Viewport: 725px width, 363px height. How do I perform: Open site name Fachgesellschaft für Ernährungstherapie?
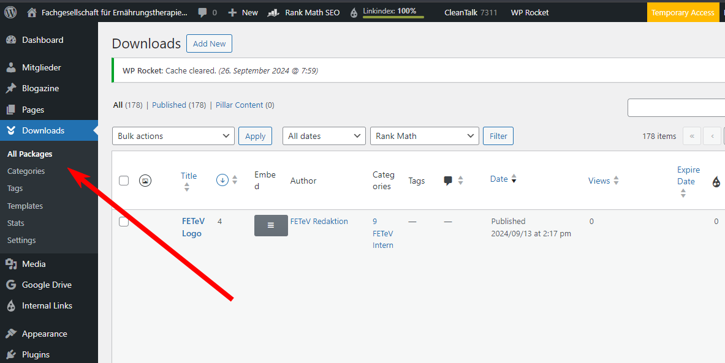click(115, 13)
